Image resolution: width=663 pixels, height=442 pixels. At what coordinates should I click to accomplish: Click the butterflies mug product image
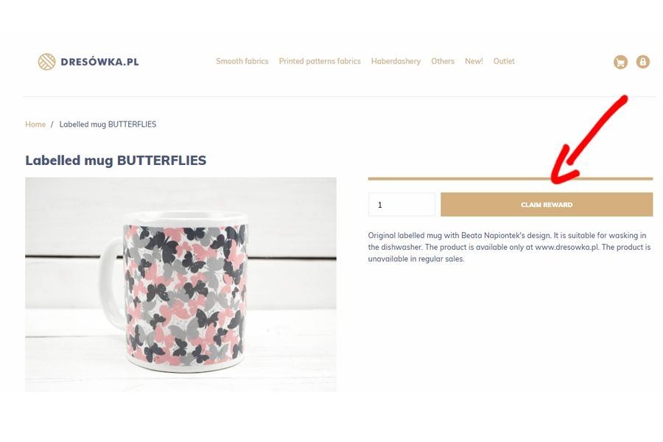pyautogui.click(x=181, y=284)
